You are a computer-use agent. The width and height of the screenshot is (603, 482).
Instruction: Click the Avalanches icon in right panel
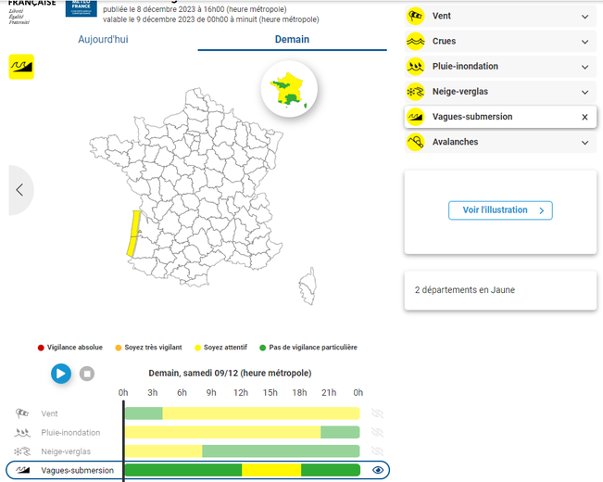[x=416, y=142]
